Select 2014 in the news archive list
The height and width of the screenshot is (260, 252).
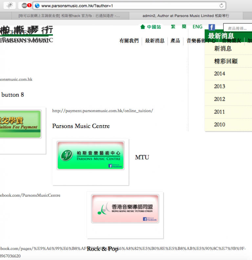point(220,74)
